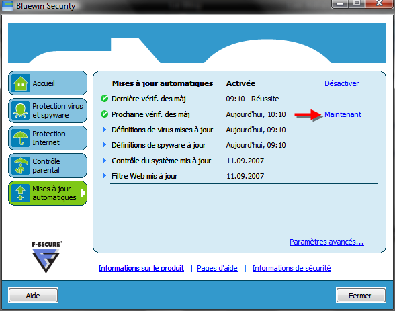Click the up-arrow Mises à jour icon
The width and height of the screenshot is (395, 311).
tap(21, 193)
